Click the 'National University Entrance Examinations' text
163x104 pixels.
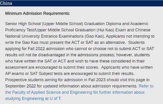(x=44, y=36)
